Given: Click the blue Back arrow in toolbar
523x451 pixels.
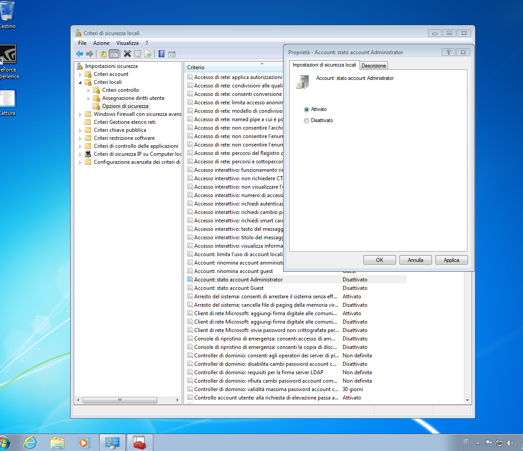Looking at the screenshot, I should (x=80, y=54).
